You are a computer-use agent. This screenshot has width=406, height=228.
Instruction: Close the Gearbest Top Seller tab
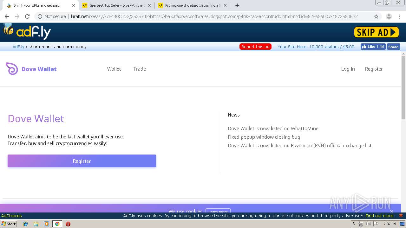[149, 5]
